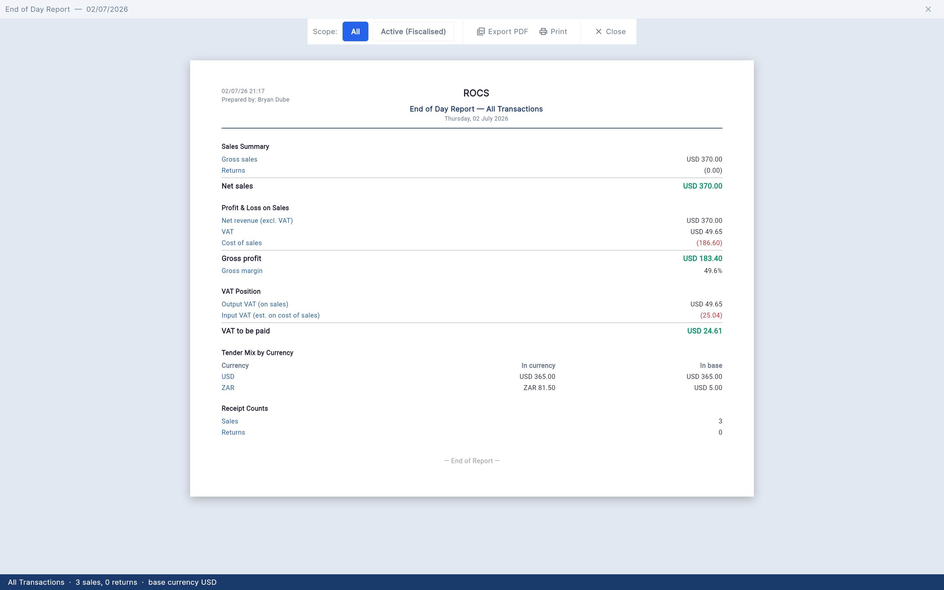
Task: Click the Currency column header
Action: point(235,365)
